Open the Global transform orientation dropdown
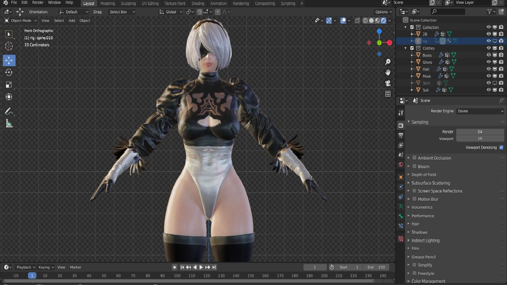 click(x=171, y=12)
